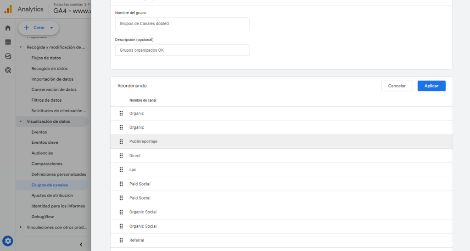Collapse the sidebar with the chevron arrow
Viewport: 470px width, 251px height.
pyautogui.click(x=81, y=245)
